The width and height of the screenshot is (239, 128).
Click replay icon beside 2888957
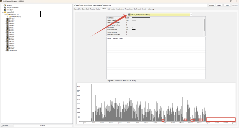7,25
